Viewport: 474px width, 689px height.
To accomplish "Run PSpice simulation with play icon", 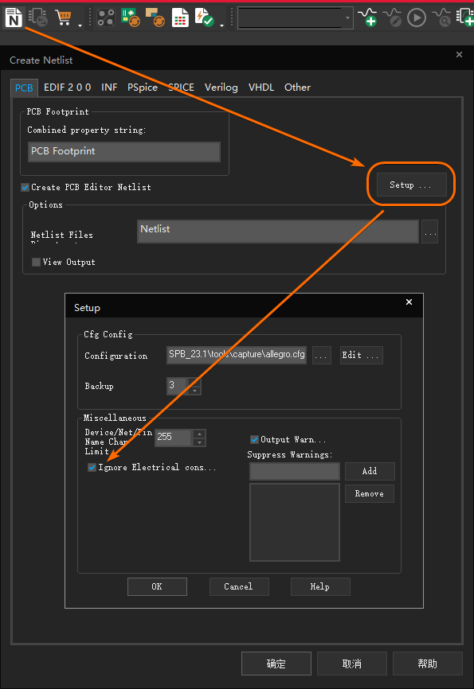I will (417, 18).
